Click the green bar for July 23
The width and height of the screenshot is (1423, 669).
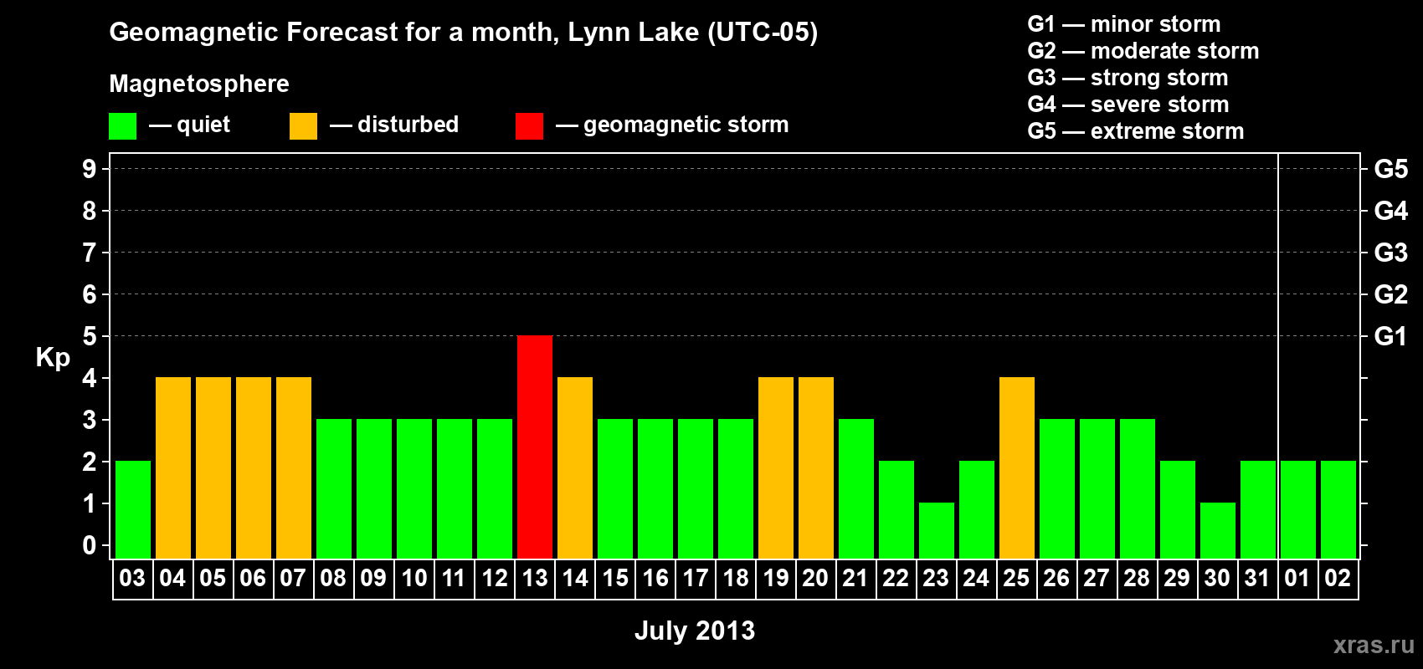(937, 530)
